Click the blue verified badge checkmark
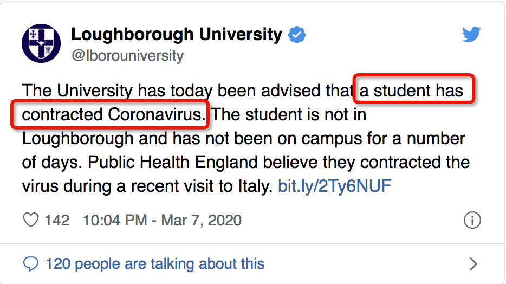506x284 pixels. 297,35
